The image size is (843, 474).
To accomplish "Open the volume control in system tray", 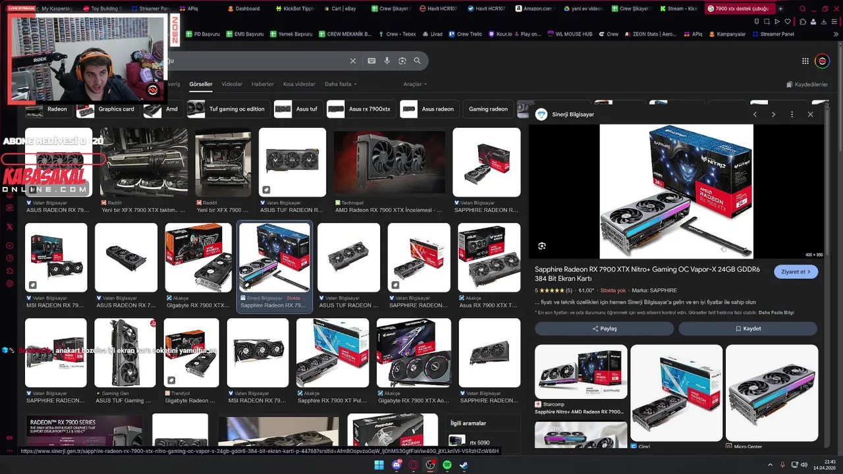I will coord(804,465).
